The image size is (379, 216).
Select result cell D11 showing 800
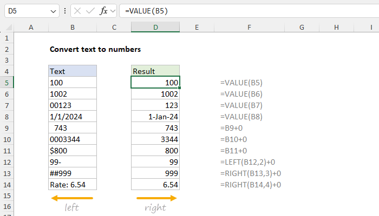point(155,151)
